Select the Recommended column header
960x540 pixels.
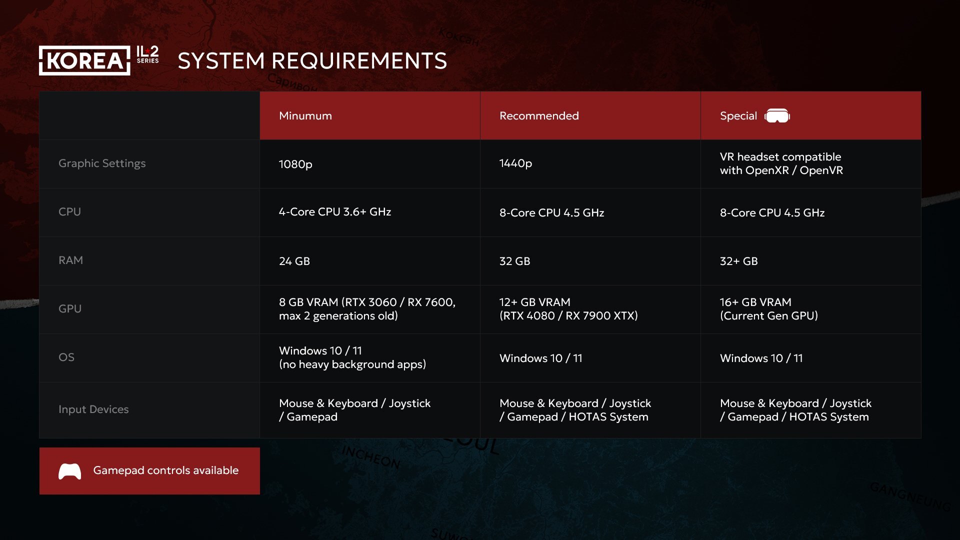pyautogui.click(x=539, y=116)
